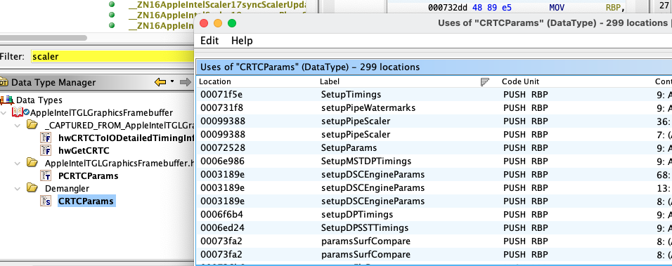Image resolution: width=672 pixels, height=266 pixels.
Task: Click the Demangler folder icon
Action: pyautogui.click(x=32, y=188)
